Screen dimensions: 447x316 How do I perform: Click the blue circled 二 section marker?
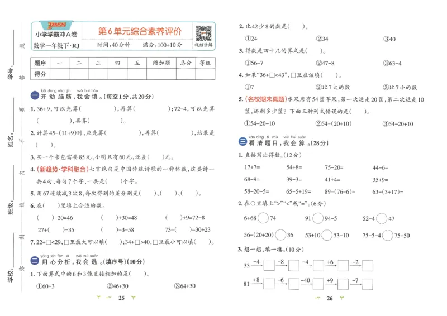[35, 260]
